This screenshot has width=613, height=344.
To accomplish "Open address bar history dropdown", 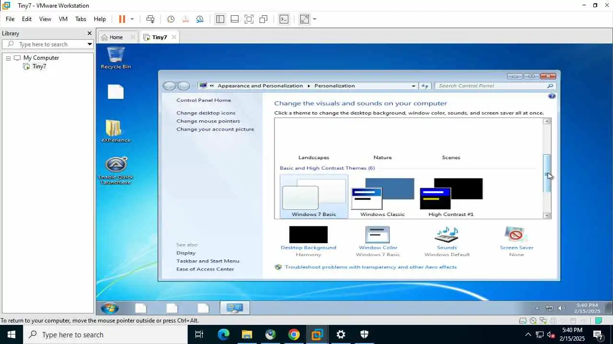I will [x=413, y=86].
